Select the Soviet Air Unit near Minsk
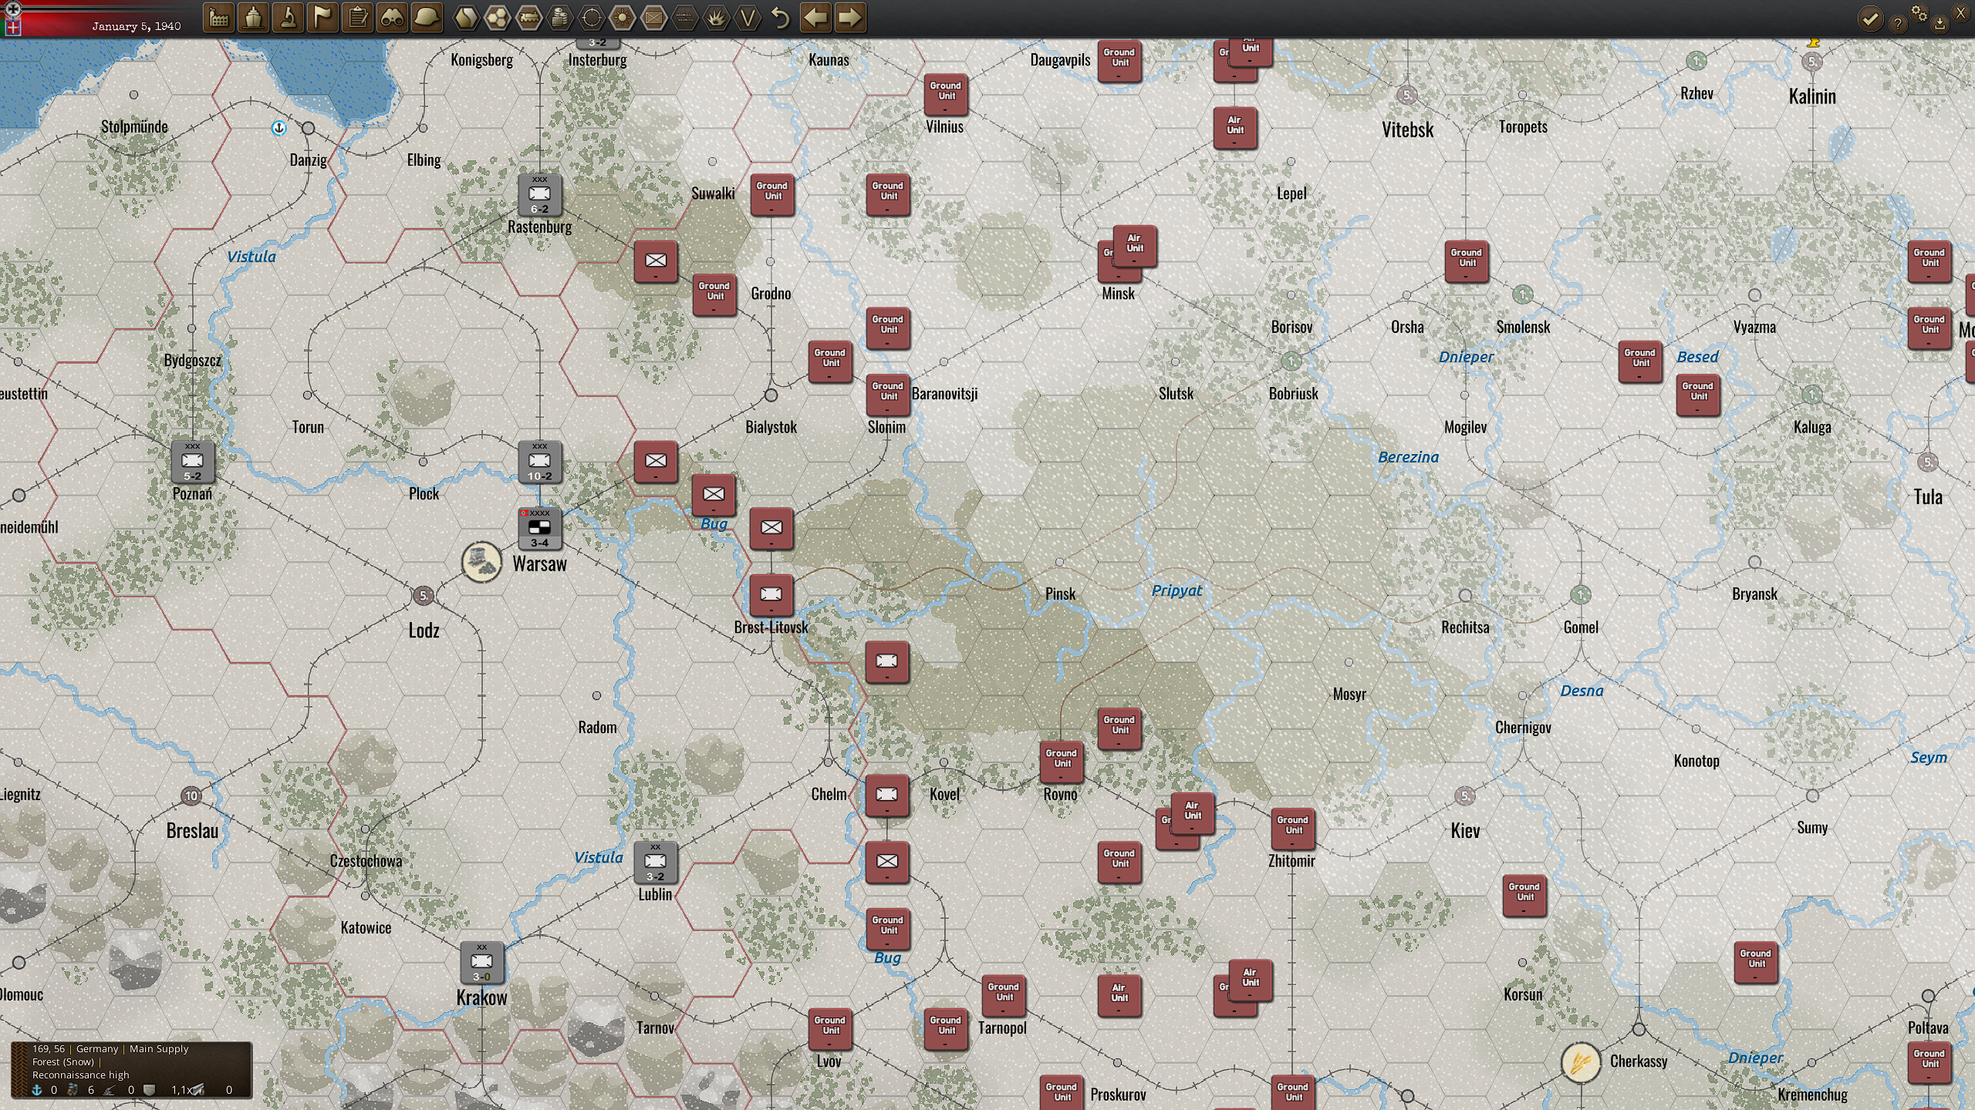Viewport: 1975px width, 1110px height. [1134, 245]
